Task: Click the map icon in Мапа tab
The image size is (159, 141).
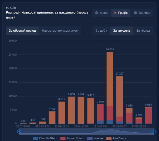Action: click(x=97, y=13)
